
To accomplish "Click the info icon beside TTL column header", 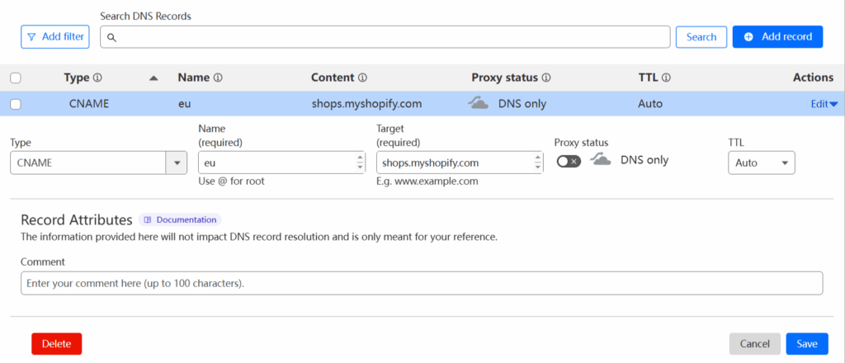I will pos(666,78).
